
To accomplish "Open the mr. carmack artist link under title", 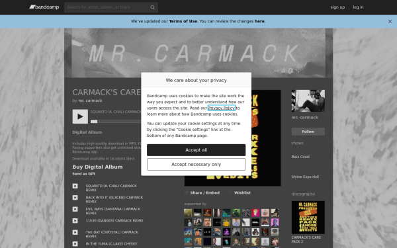I will 90,101.
